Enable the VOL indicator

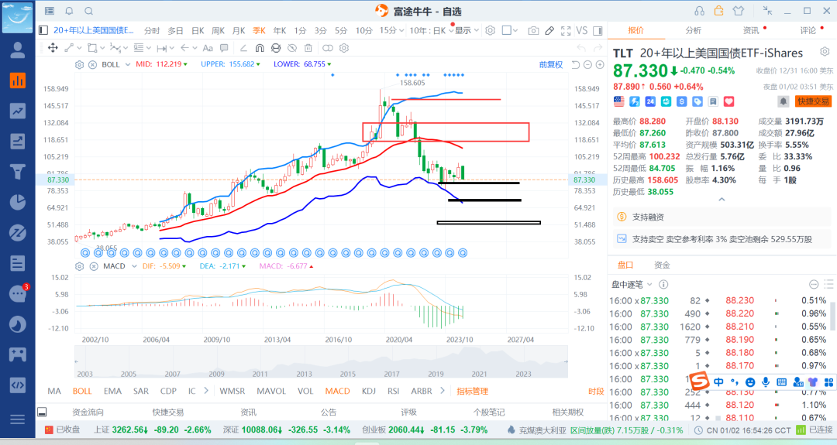point(305,391)
